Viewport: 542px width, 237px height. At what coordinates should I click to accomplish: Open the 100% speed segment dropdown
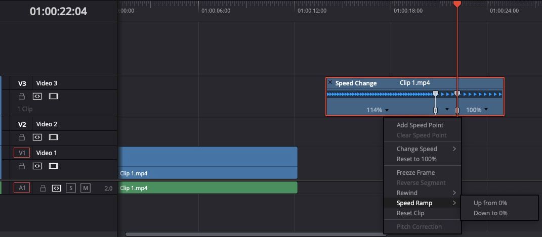click(x=486, y=110)
